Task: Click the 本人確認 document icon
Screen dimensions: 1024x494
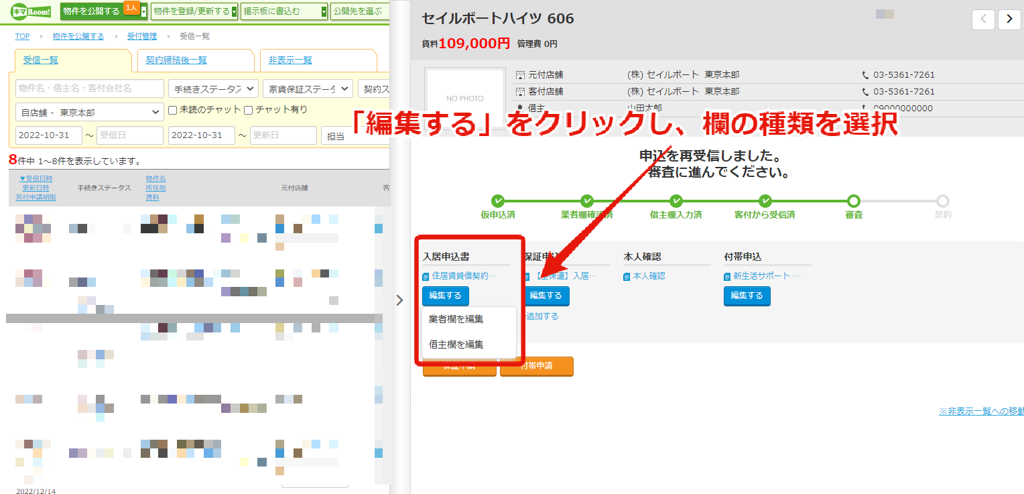Action: coord(627,276)
